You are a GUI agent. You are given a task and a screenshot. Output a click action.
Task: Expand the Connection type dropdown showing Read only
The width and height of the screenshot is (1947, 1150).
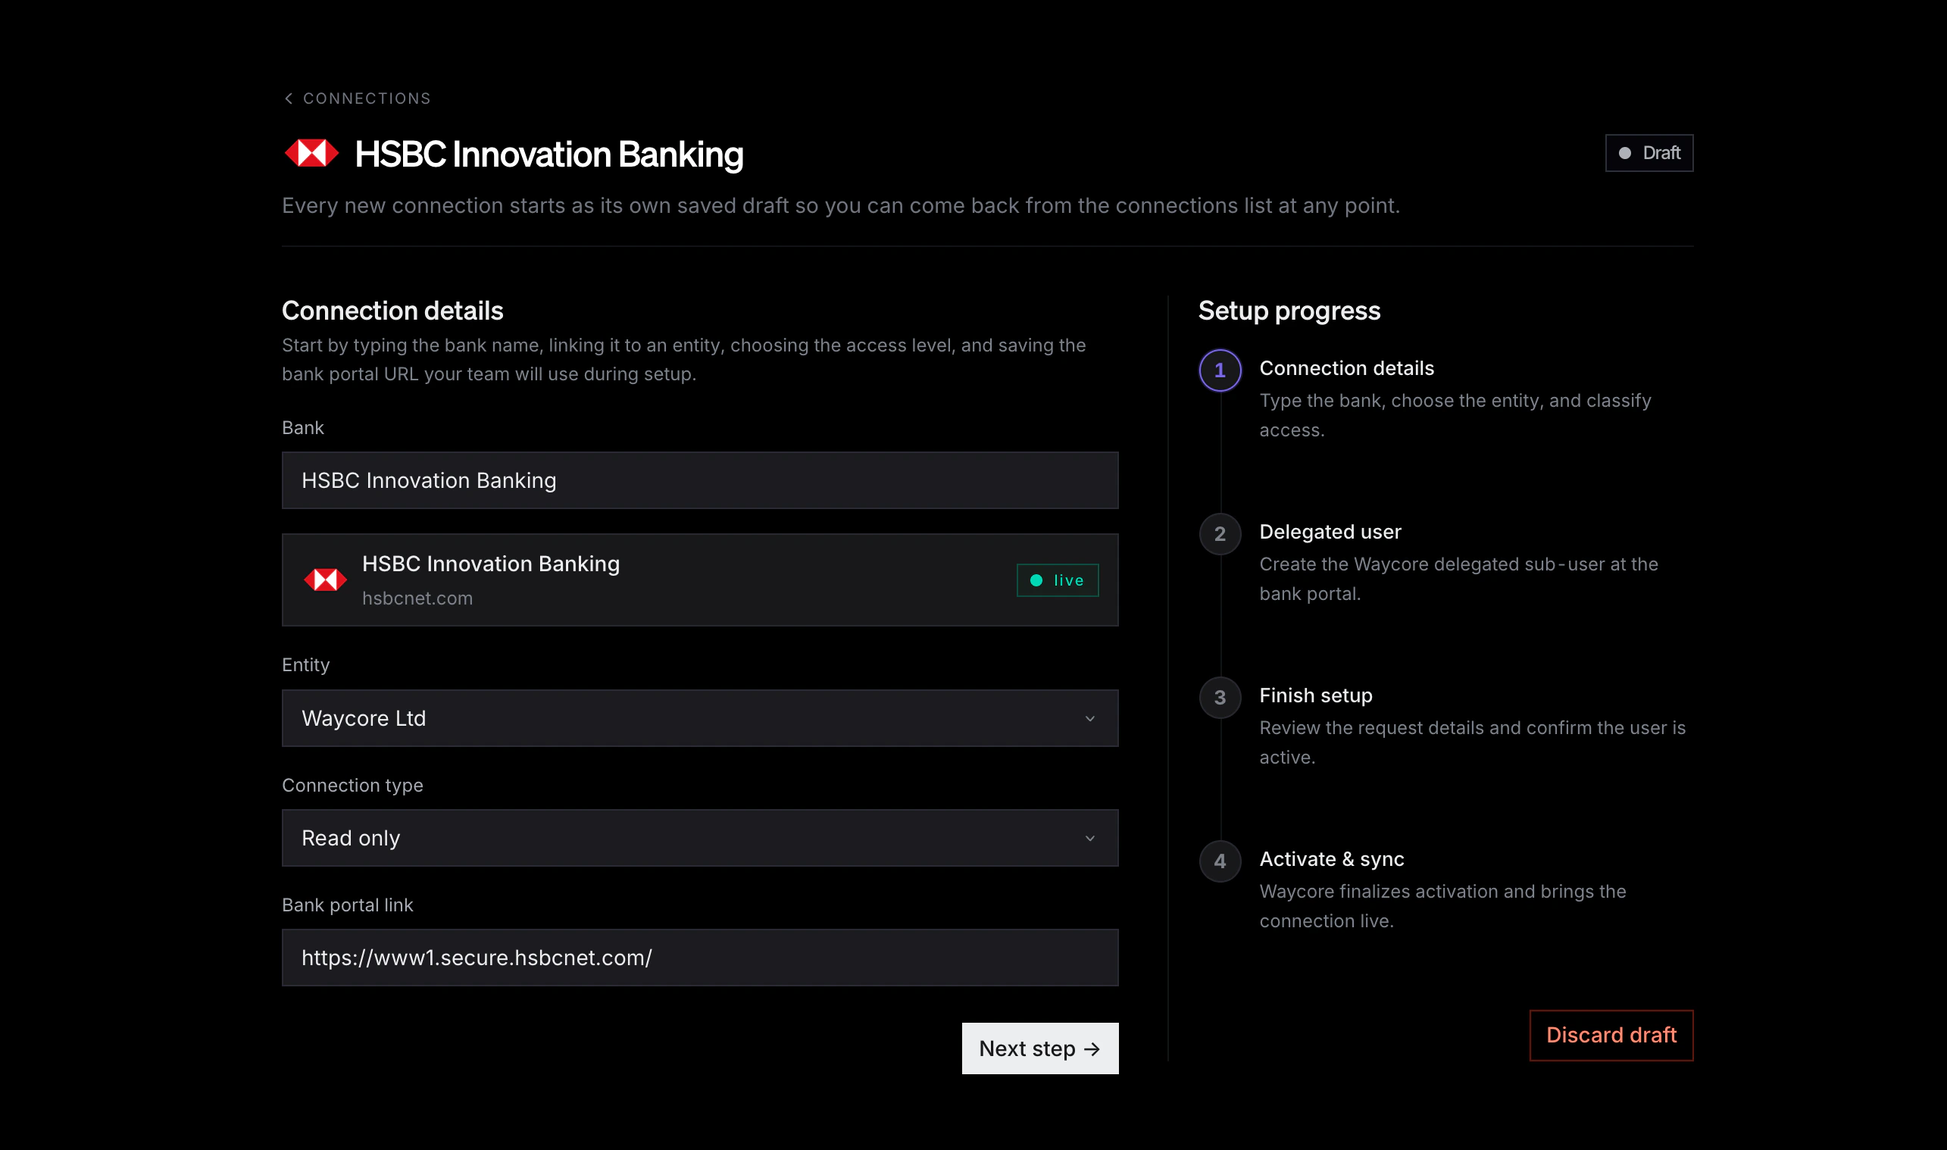point(699,838)
